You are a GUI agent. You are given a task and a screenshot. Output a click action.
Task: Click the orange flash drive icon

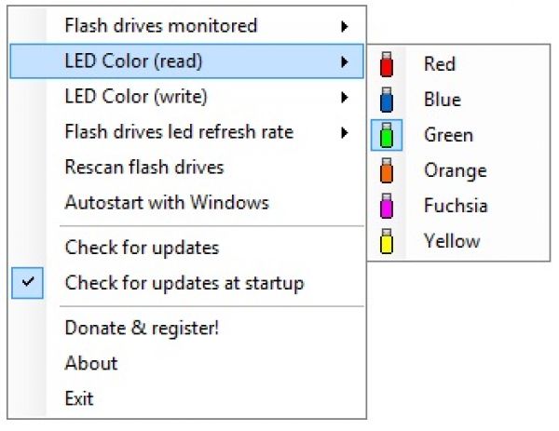388,170
